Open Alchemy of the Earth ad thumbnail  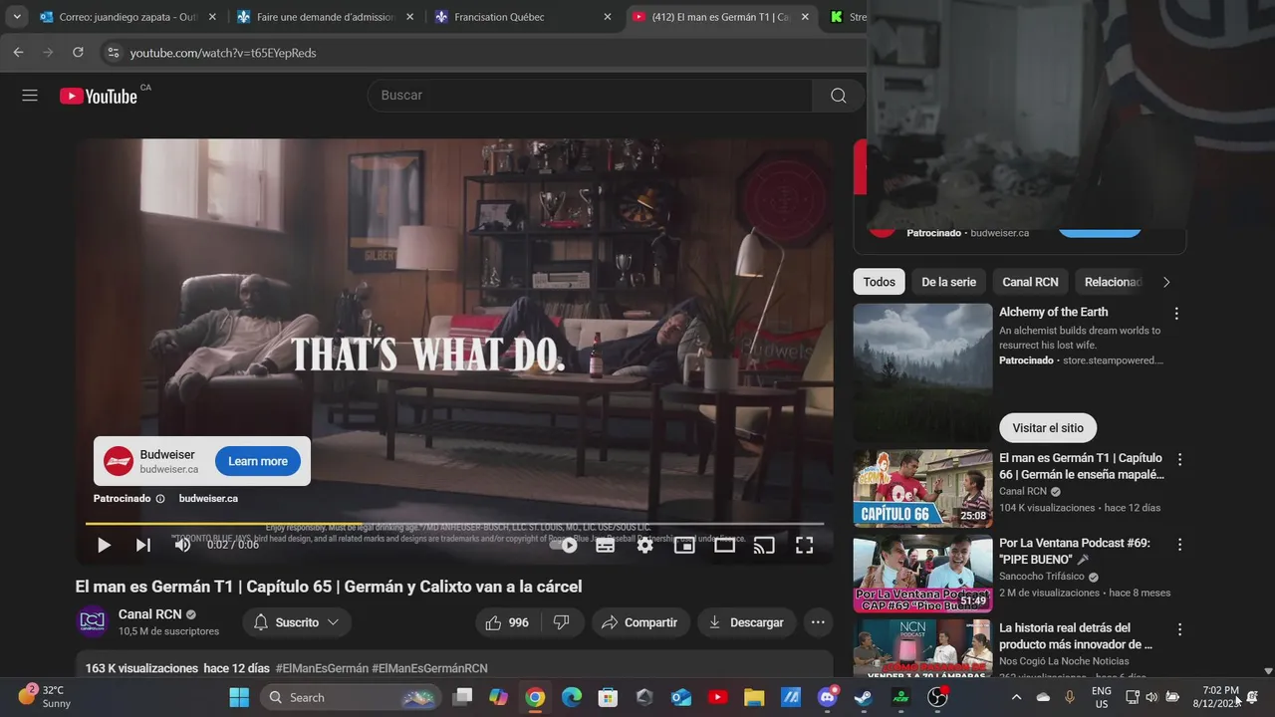click(x=922, y=373)
